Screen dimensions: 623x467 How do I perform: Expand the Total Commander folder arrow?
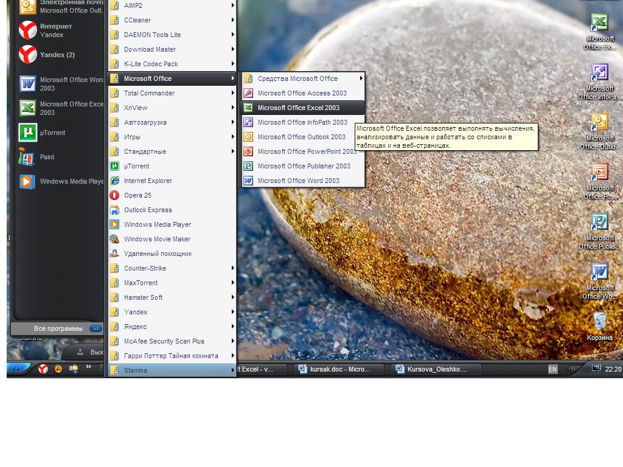click(233, 93)
